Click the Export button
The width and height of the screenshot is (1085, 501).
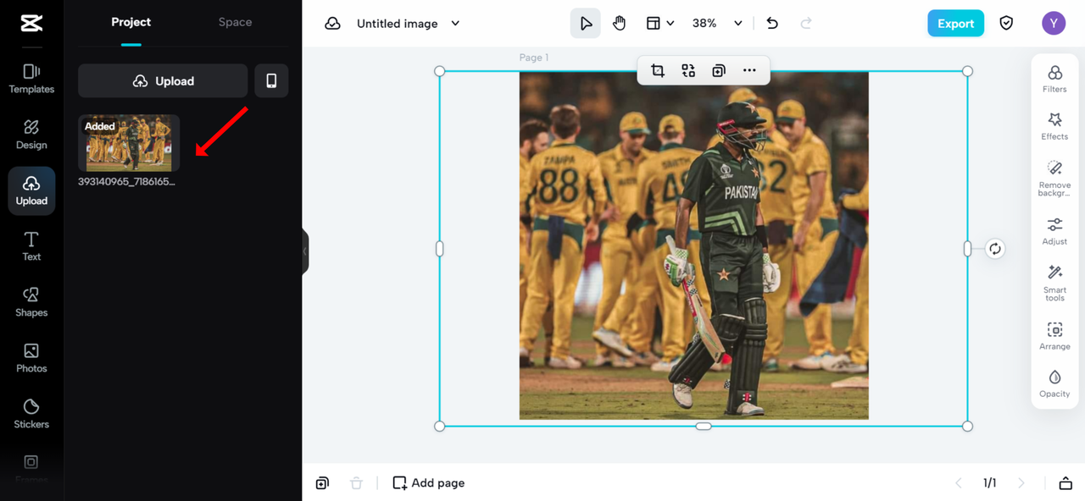(x=955, y=24)
